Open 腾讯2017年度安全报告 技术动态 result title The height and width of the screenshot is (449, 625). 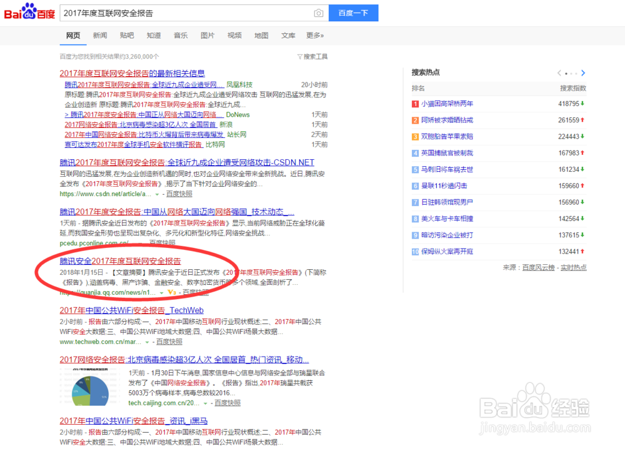click(177, 212)
